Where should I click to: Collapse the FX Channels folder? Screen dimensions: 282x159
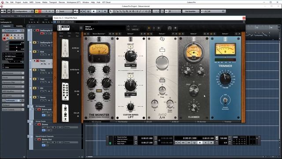[x=30, y=106]
